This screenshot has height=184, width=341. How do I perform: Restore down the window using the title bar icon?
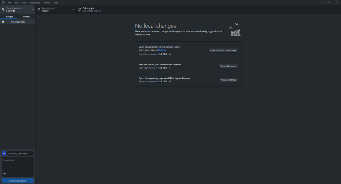pos(329,2)
